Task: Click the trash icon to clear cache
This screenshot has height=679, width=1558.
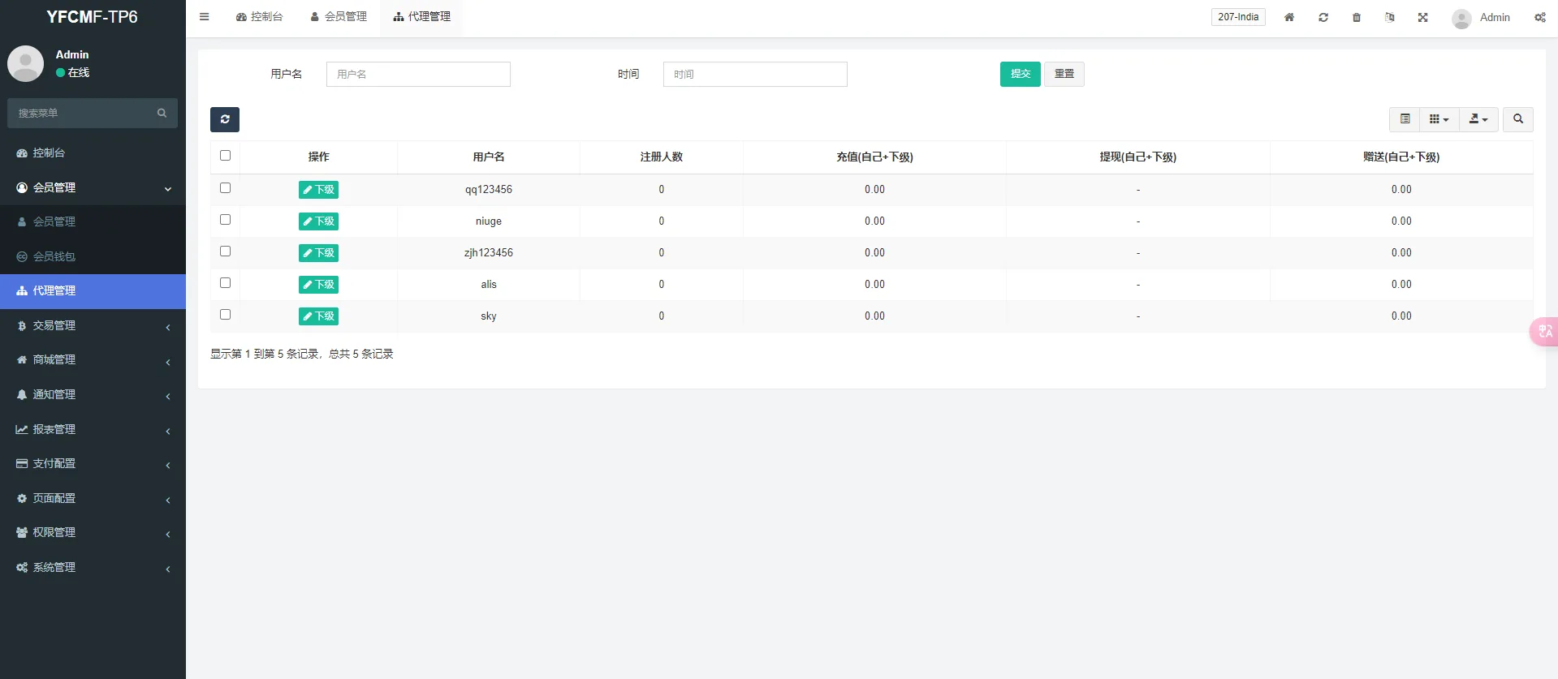Action: 1356,17
